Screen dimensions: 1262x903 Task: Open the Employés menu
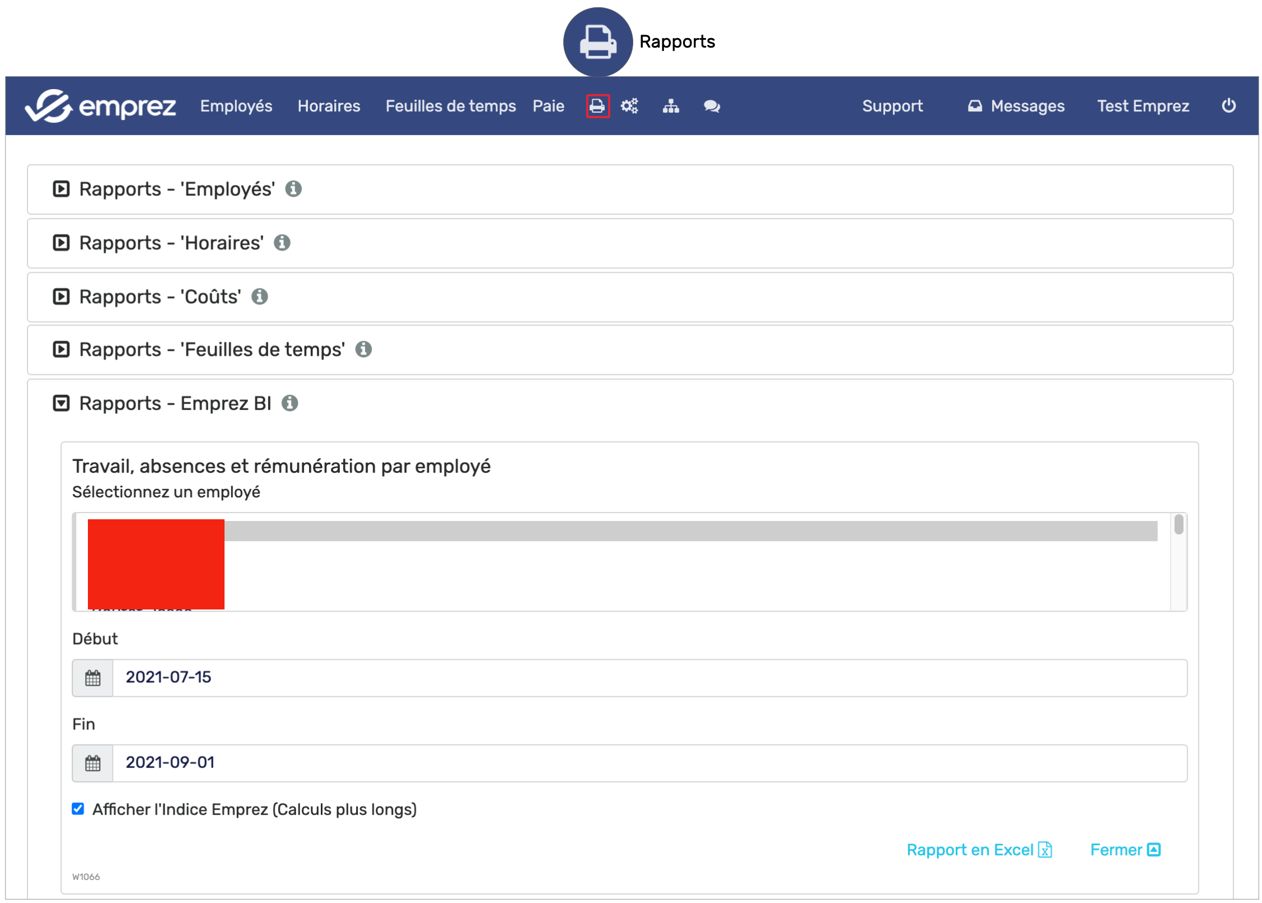click(x=236, y=106)
